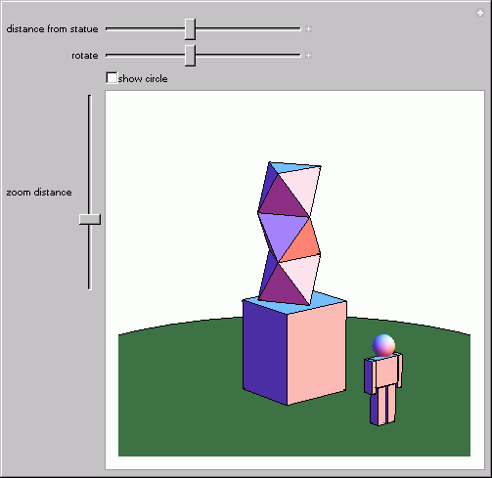Image resolution: width=492 pixels, height=478 pixels.
Task: Click the light blue top of the statue
Action: [293, 167]
